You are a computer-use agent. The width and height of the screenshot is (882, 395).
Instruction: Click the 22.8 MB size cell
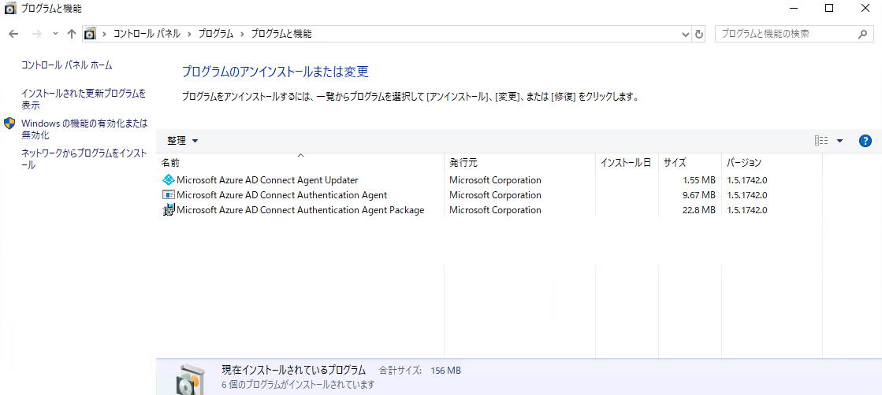(x=700, y=210)
